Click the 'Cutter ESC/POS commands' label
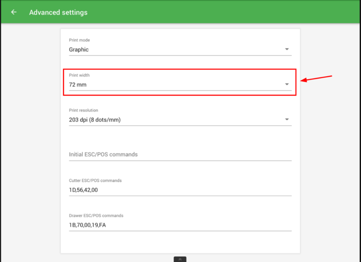Screen dimensions: 361x262 click(x=95, y=181)
